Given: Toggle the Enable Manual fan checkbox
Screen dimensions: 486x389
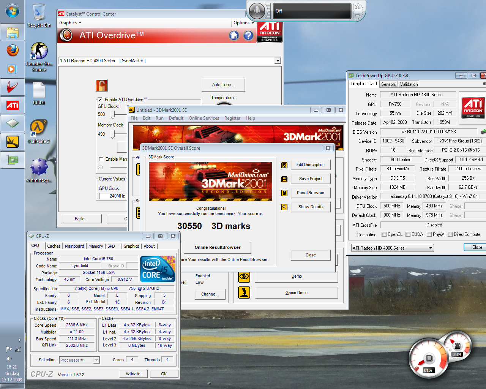Looking at the screenshot, I should point(101,159).
